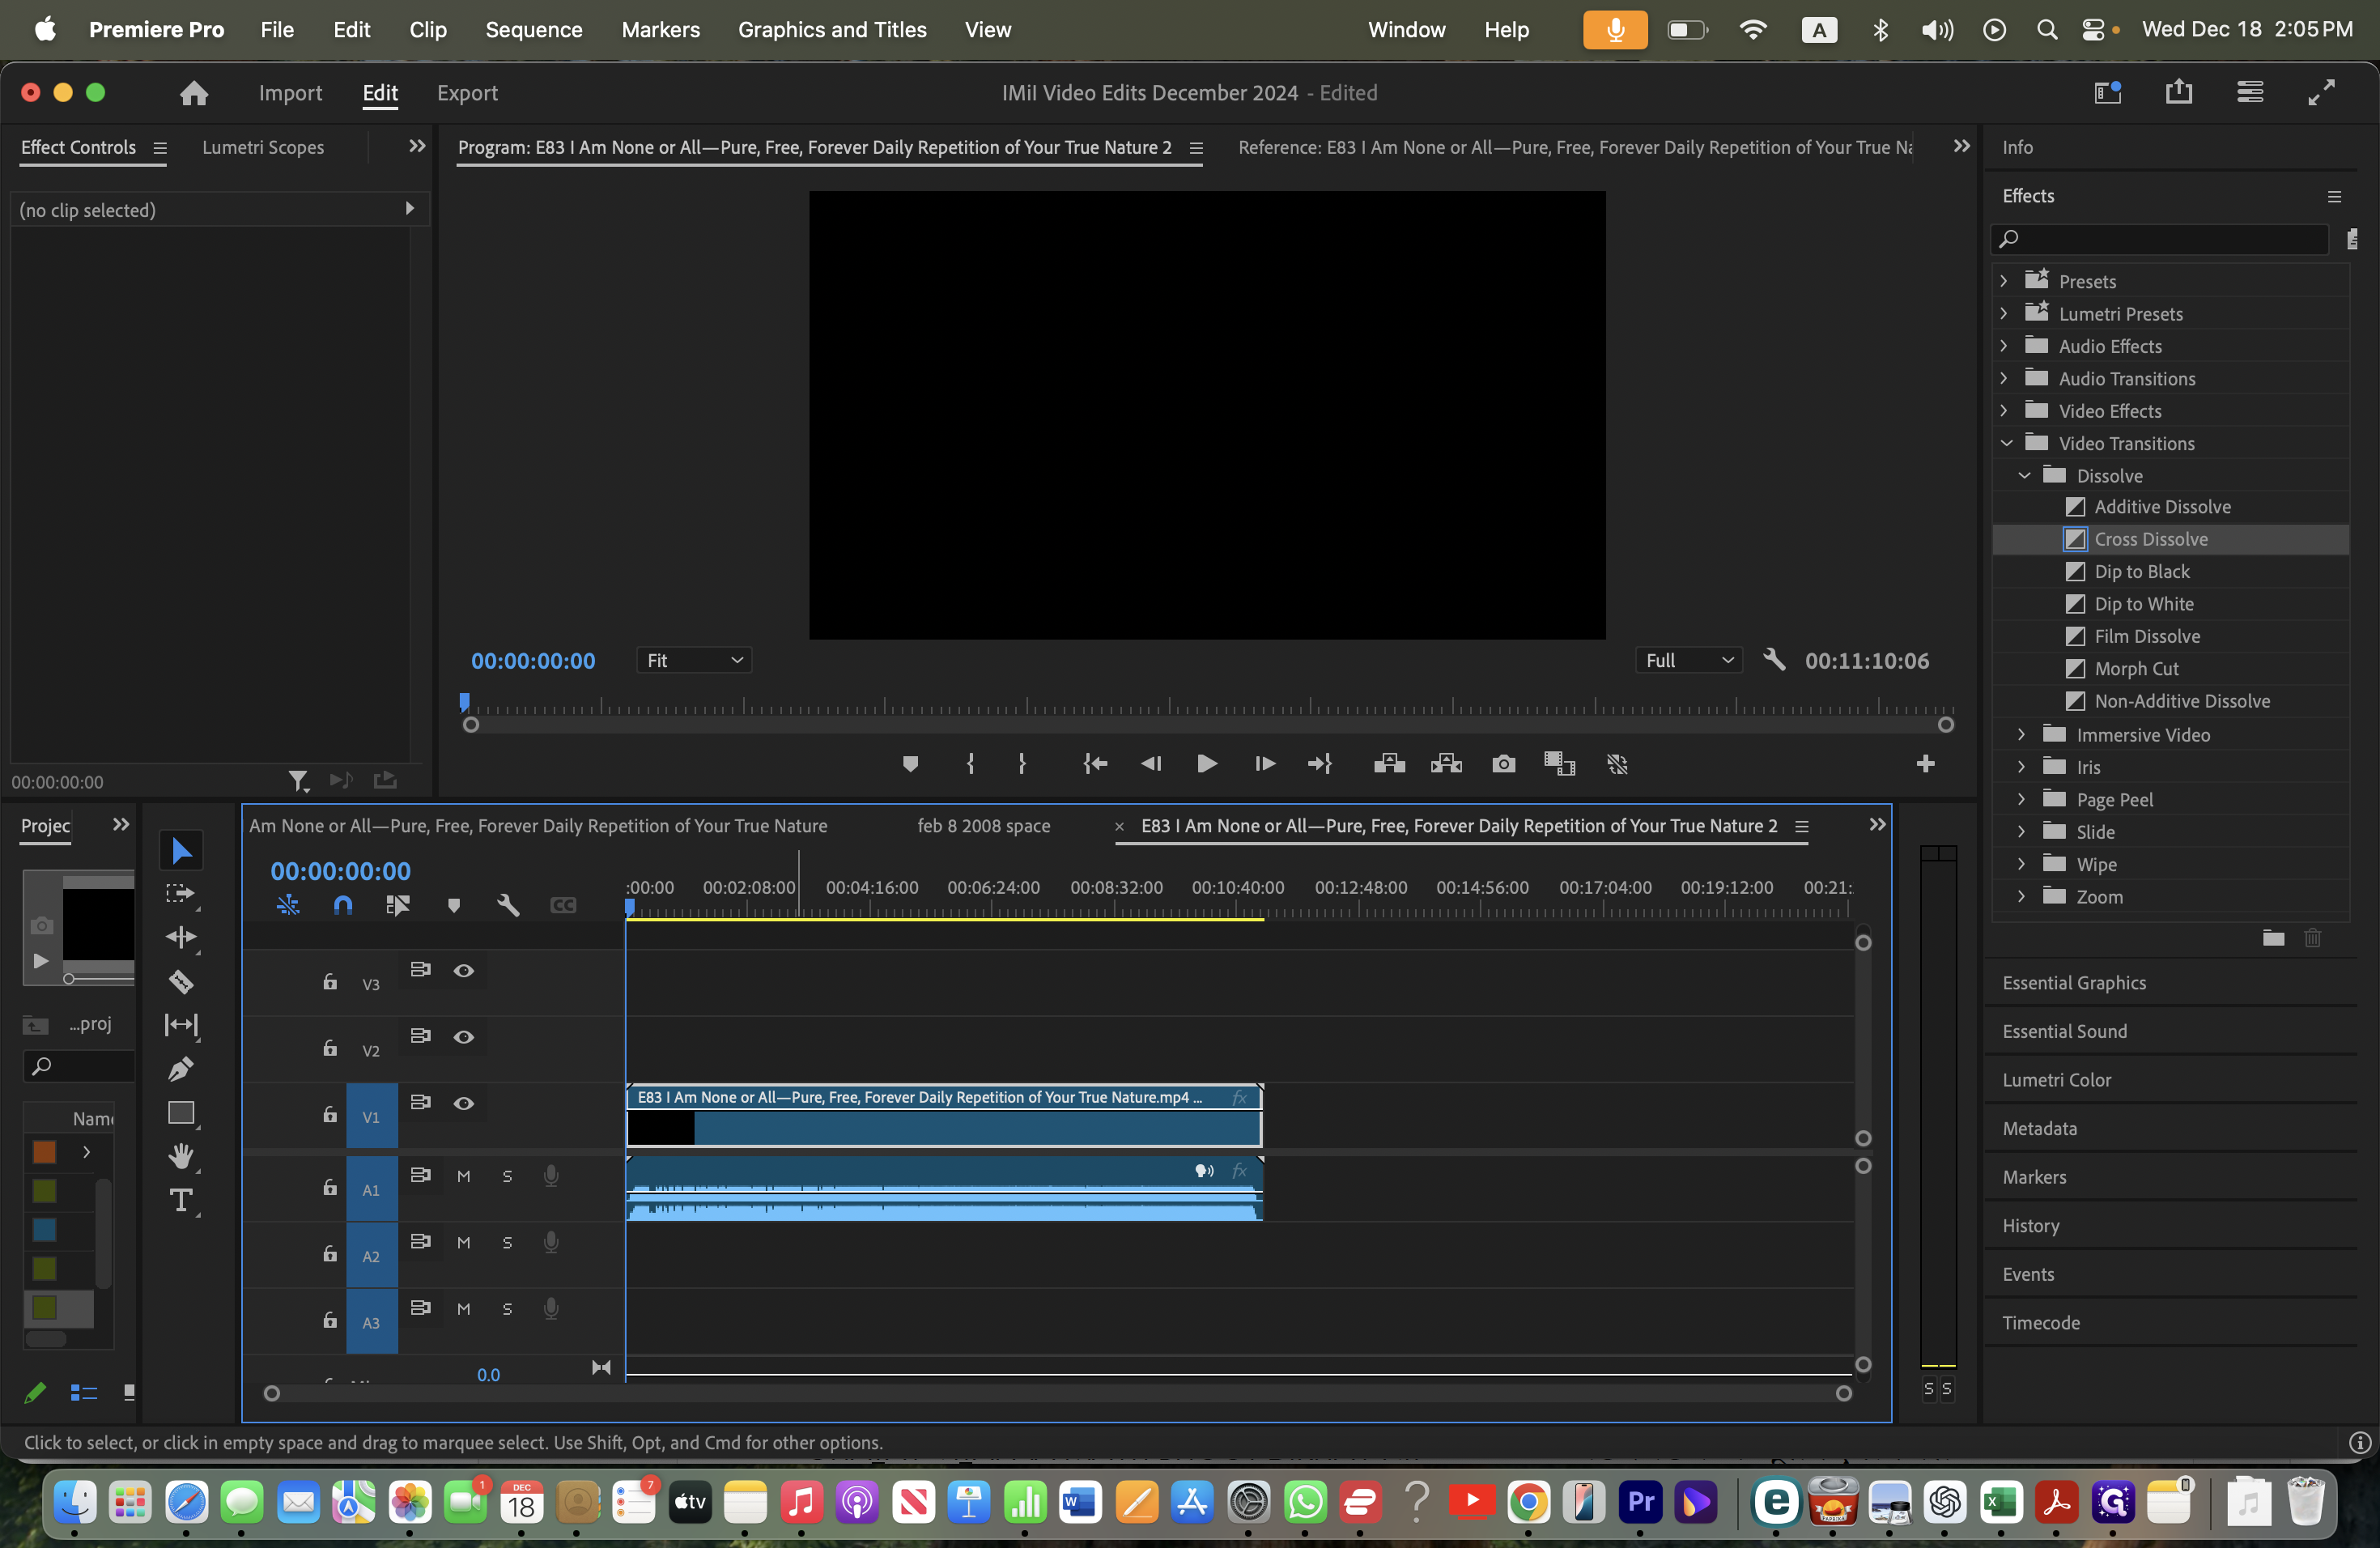The height and width of the screenshot is (1548, 2380).
Task: Click the Home icon
Action: coord(194,93)
